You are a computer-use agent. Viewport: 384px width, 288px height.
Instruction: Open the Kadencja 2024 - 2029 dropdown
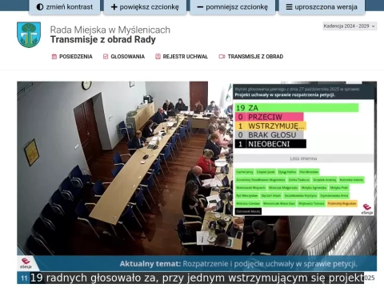tap(350, 26)
